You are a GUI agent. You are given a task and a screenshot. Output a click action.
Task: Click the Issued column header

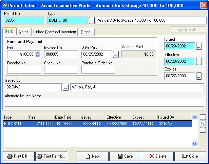click(93, 117)
